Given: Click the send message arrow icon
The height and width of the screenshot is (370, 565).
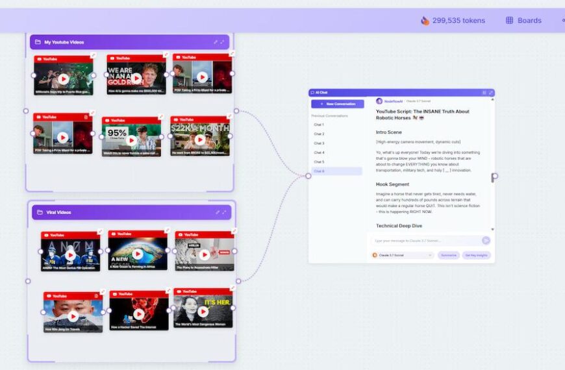Looking at the screenshot, I should pos(486,240).
